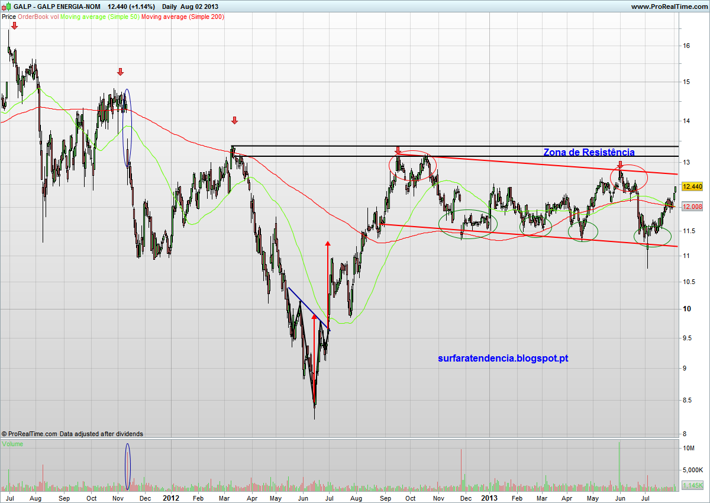Click the 15 price axis label
Viewport: 710px width, 503px height.
pyautogui.click(x=686, y=82)
